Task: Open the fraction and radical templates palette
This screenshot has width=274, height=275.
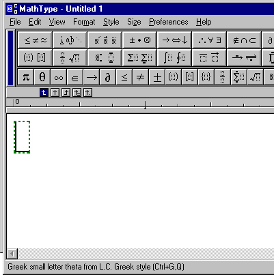Action: pos(70,57)
